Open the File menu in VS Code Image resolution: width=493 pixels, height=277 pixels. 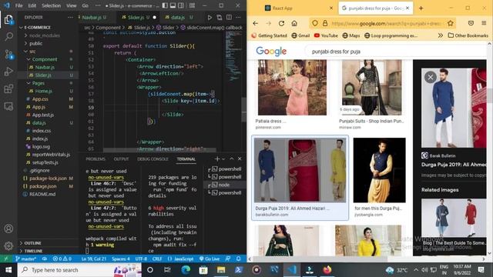point(18,5)
